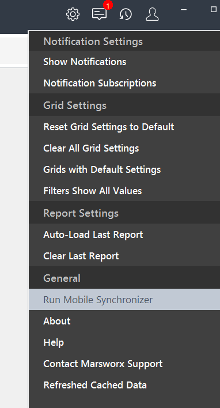Open the settings gear icon

coord(73,14)
